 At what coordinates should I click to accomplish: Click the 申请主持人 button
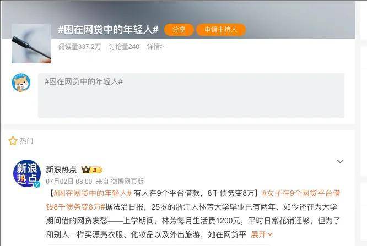[x=221, y=30]
